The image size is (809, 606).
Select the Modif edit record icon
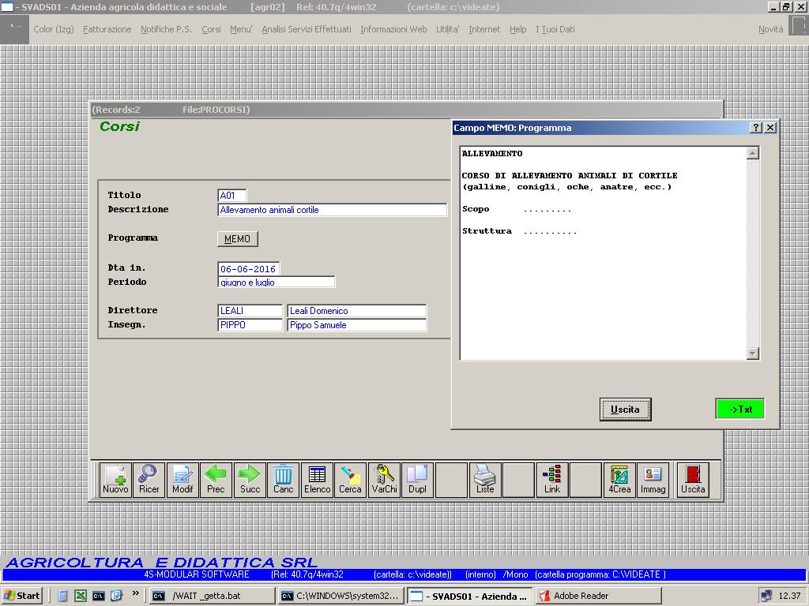(182, 480)
